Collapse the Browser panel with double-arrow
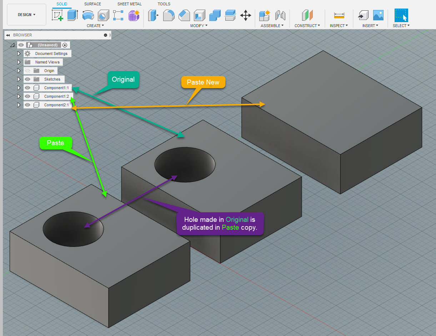 (8, 35)
